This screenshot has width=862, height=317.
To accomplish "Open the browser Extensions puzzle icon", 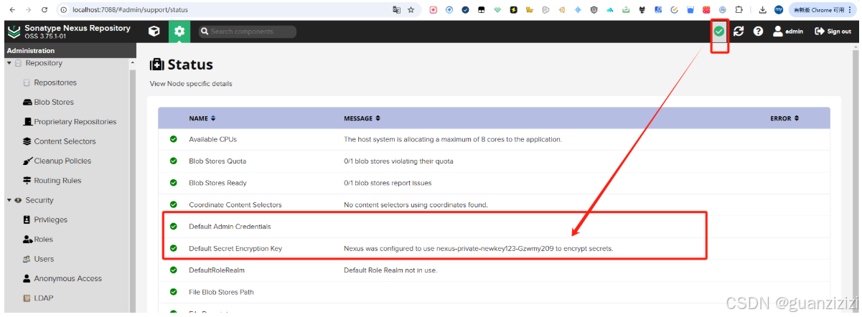I will [738, 10].
